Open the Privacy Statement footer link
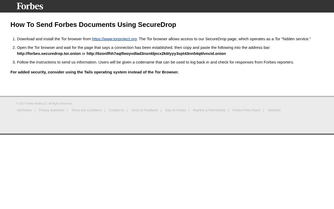The width and height of the screenshot is (334, 209). tap(51, 110)
